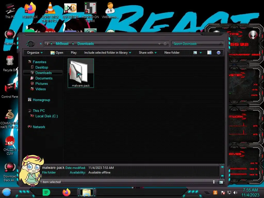Click the date modified value 11/4/2023 7:53 AM
This screenshot has width=264, height=198.
click(101, 168)
